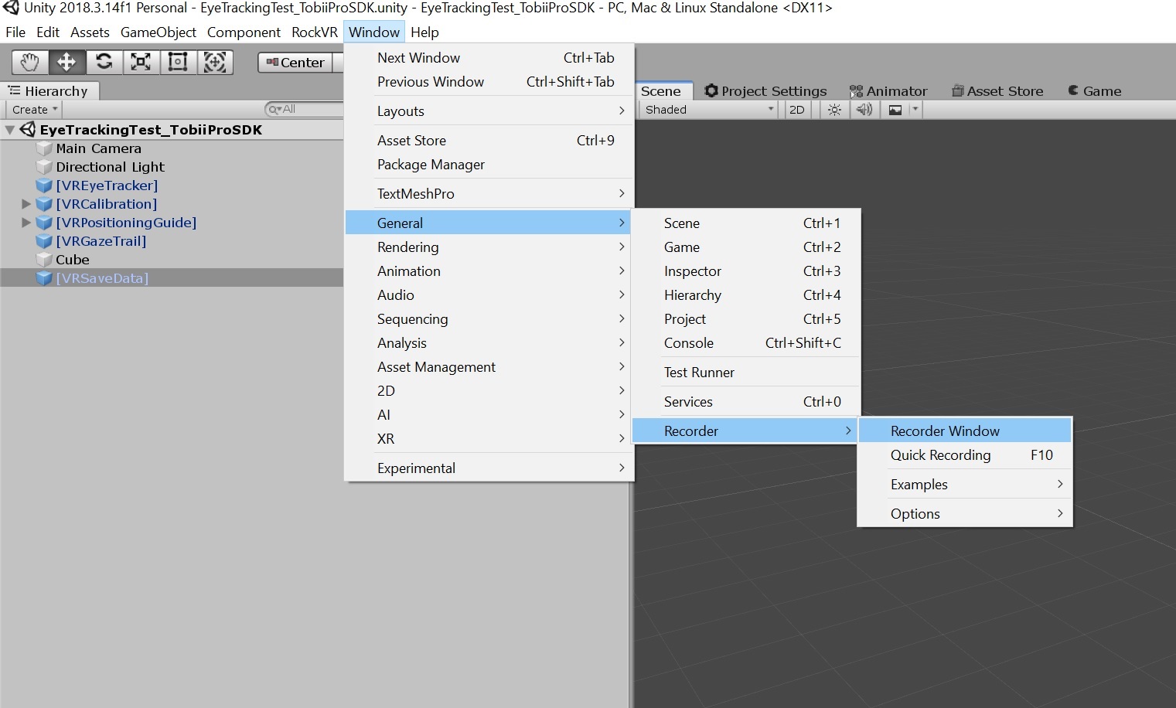Screen dimensions: 1176x708
Task: Open Test Runner from General submenu
Action: click(746, 373)
